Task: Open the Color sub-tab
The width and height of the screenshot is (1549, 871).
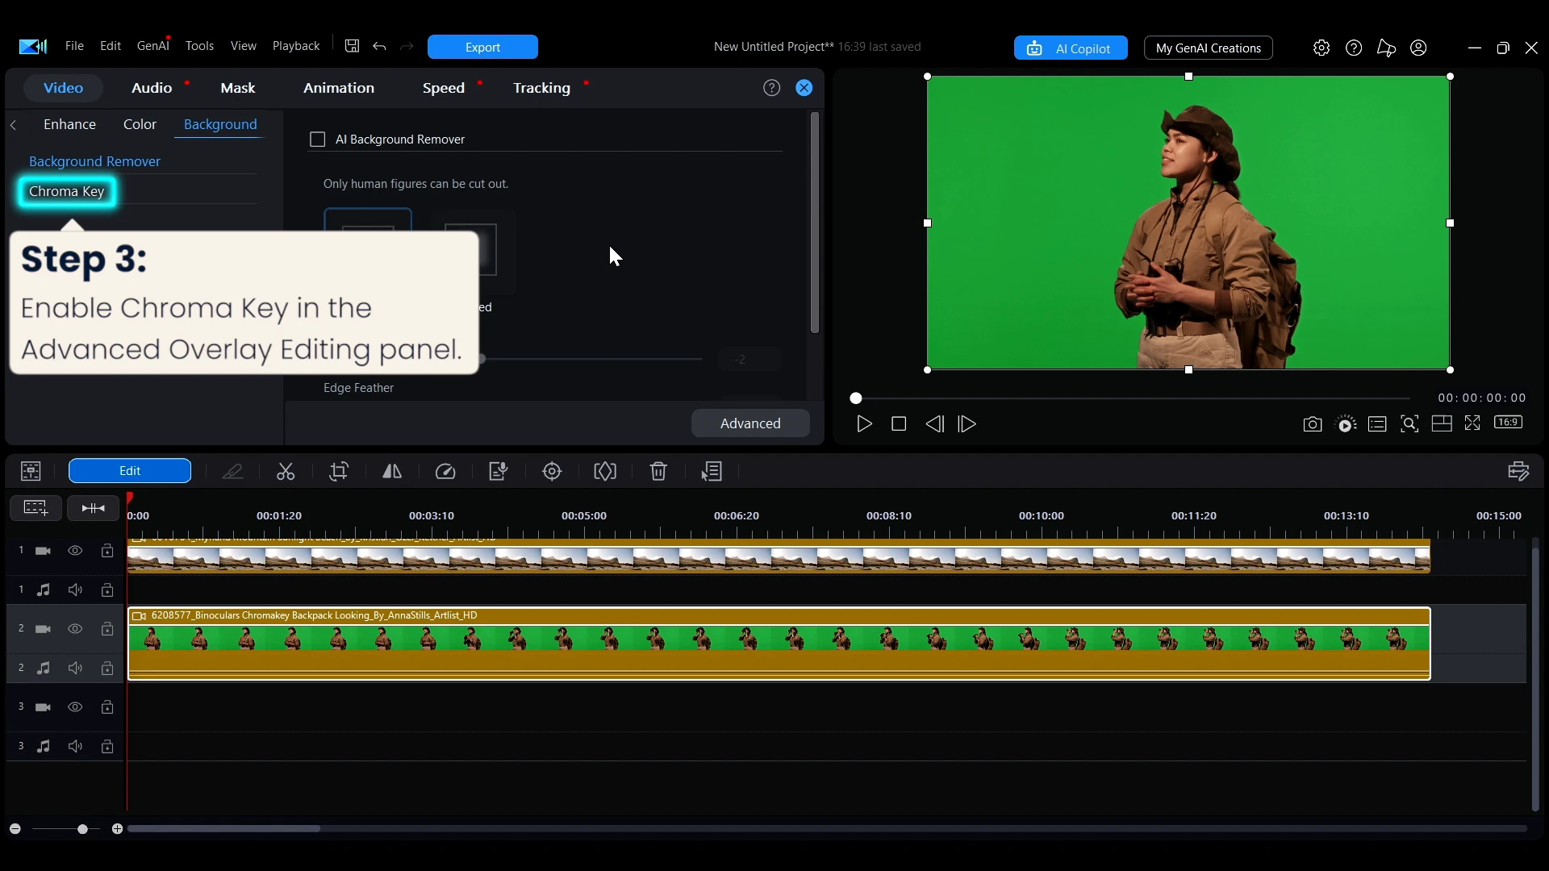Action: [x=140, y=124]
